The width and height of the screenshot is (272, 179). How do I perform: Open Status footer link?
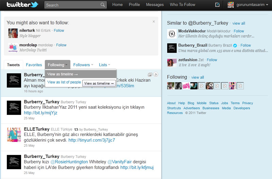[x=214, y=103]
